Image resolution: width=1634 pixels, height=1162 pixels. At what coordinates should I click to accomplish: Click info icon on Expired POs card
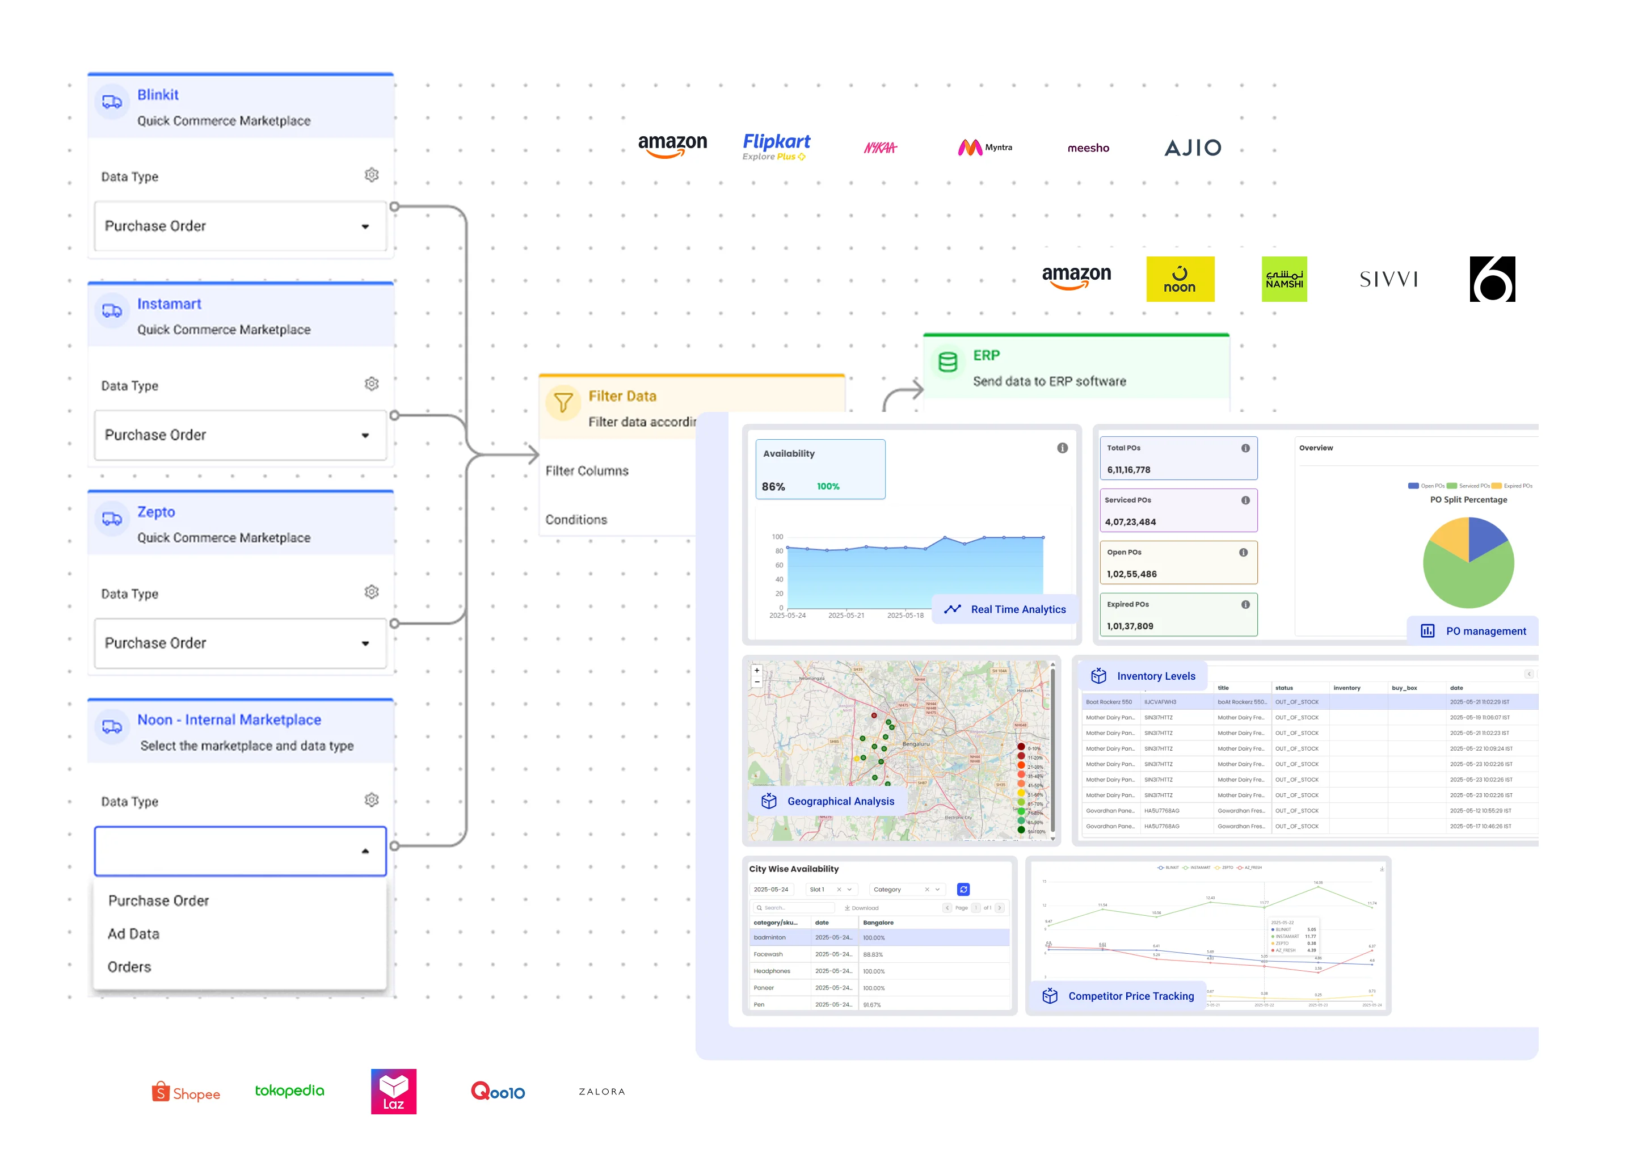pyautogui.click(x=1245, y=605)
